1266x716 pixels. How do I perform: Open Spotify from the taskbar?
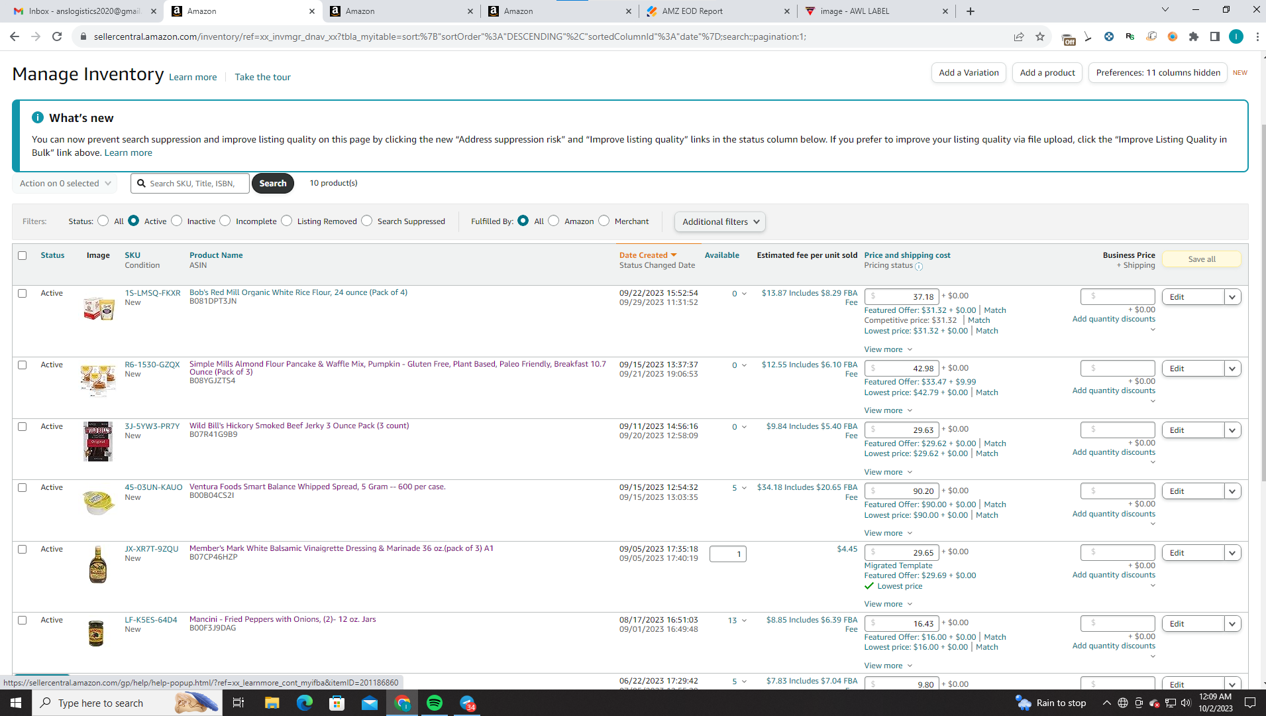pyautogui.click(x=435, y=703)
